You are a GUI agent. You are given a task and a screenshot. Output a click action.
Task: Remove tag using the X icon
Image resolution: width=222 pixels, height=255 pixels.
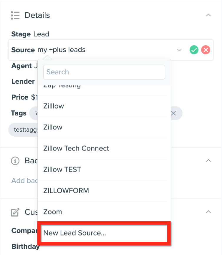tap(173, 113)
